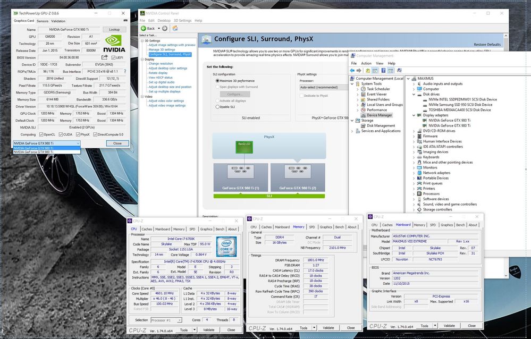Viewport: 531px width, 339px height.
Task: Select the Disable SLI radio button
Action: 217,107
